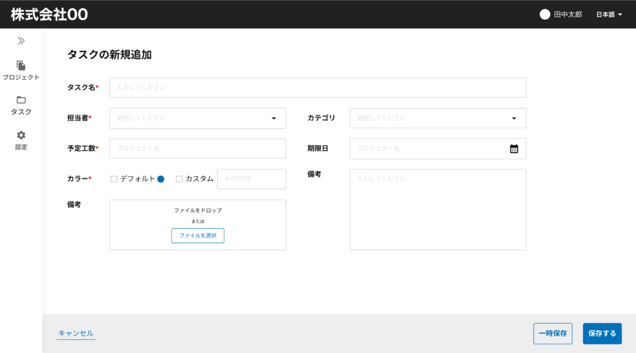Click the 一時保存 button
The image size is (636, 353).
coord(553,334)
